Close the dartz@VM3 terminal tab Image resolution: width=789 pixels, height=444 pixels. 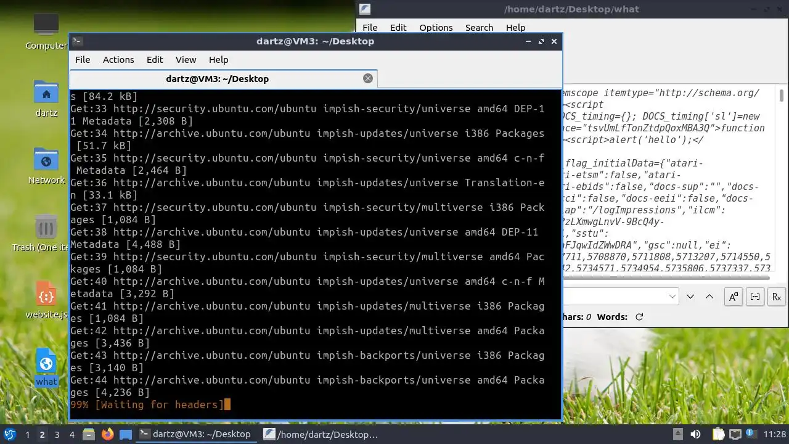368,78
